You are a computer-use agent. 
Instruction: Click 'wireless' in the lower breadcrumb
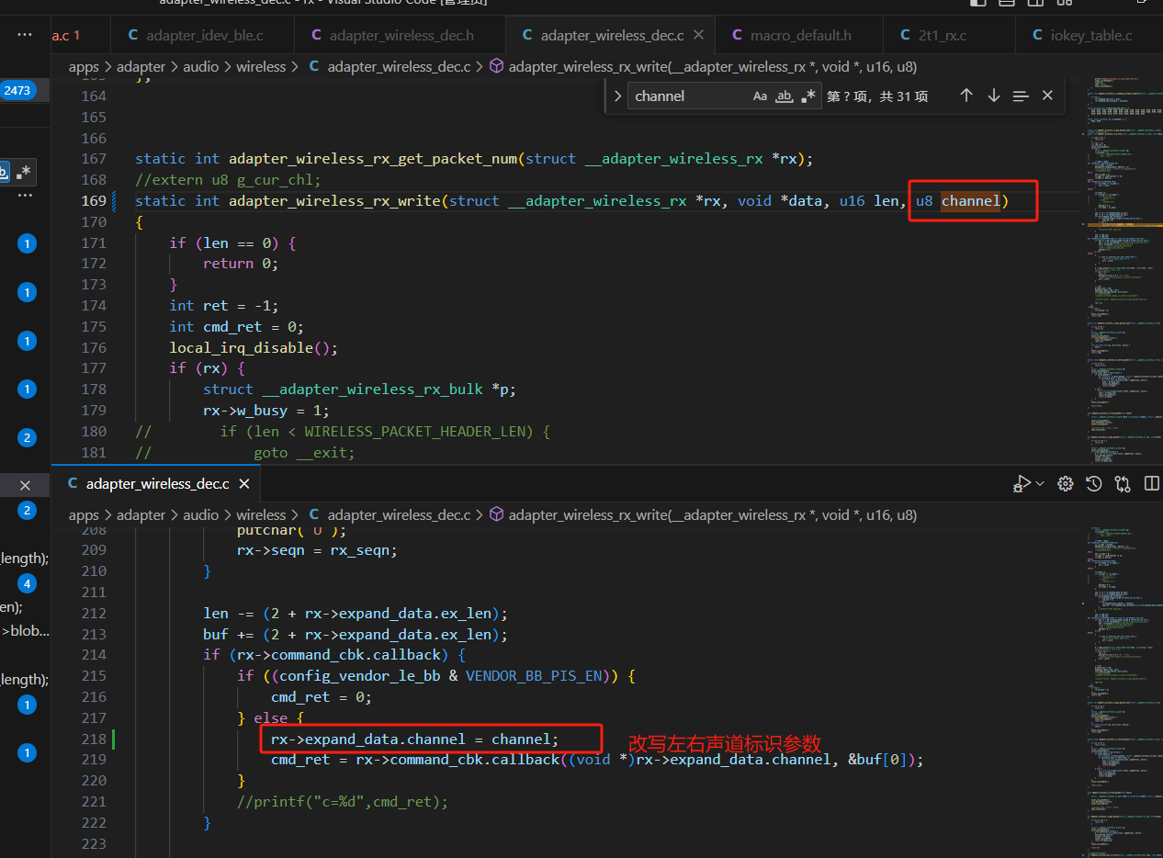coord(261,514)
